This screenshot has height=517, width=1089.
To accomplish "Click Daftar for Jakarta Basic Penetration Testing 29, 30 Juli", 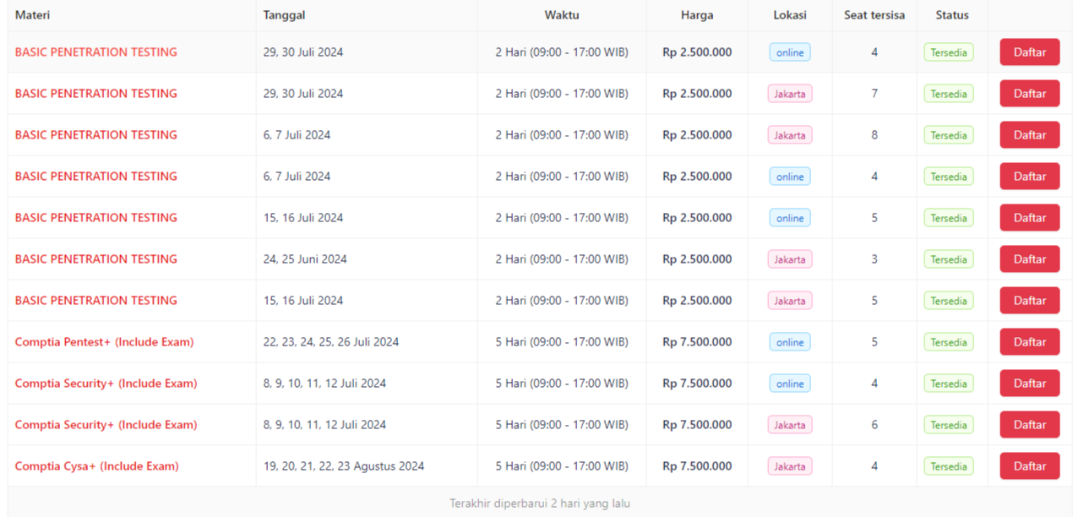I will 1029,94.
